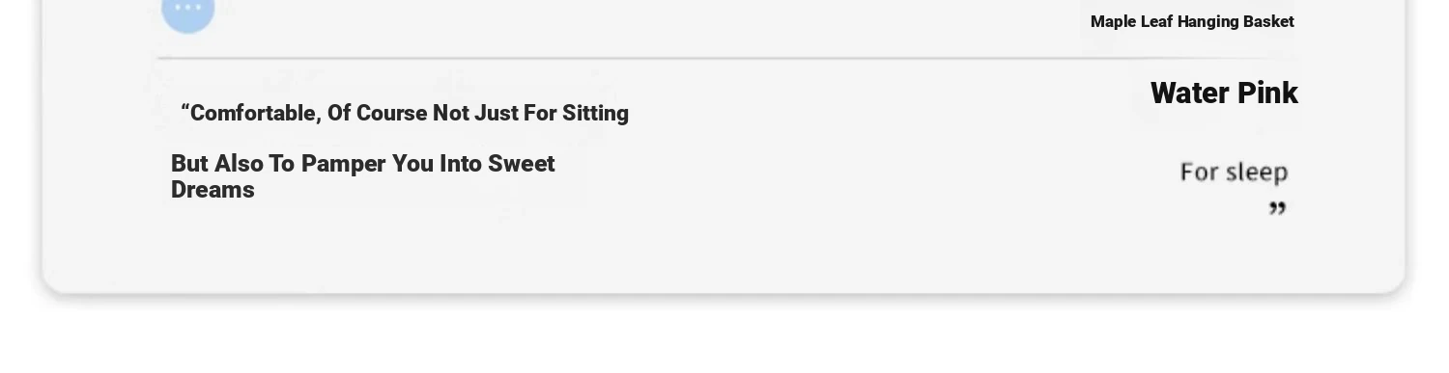Click the word Comfortable
This screenshot has height=373, width=1449.
coord(255,114)
